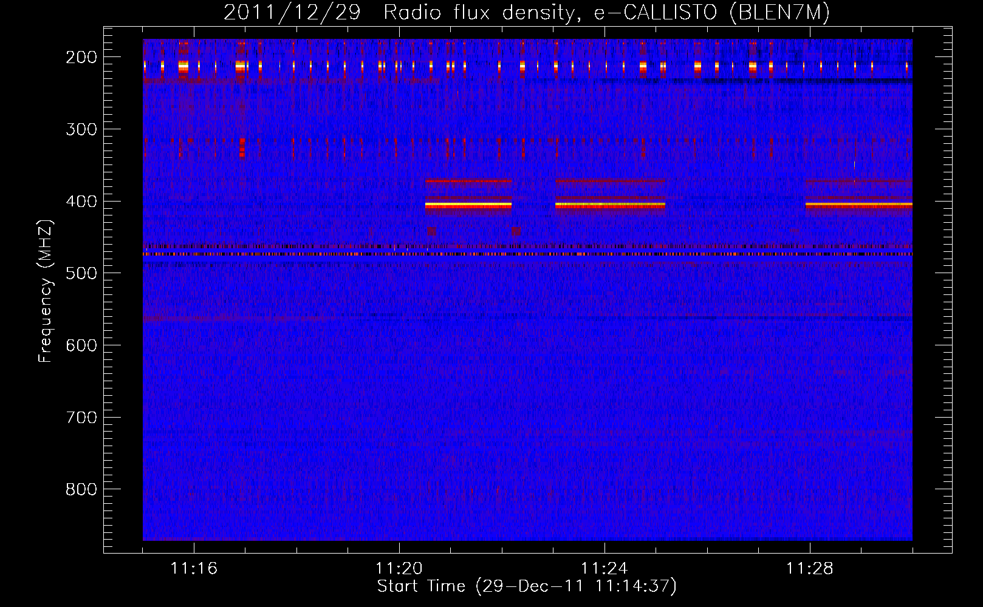
Task: Click the 11:24 time tick label
Action: click(605, 569)
